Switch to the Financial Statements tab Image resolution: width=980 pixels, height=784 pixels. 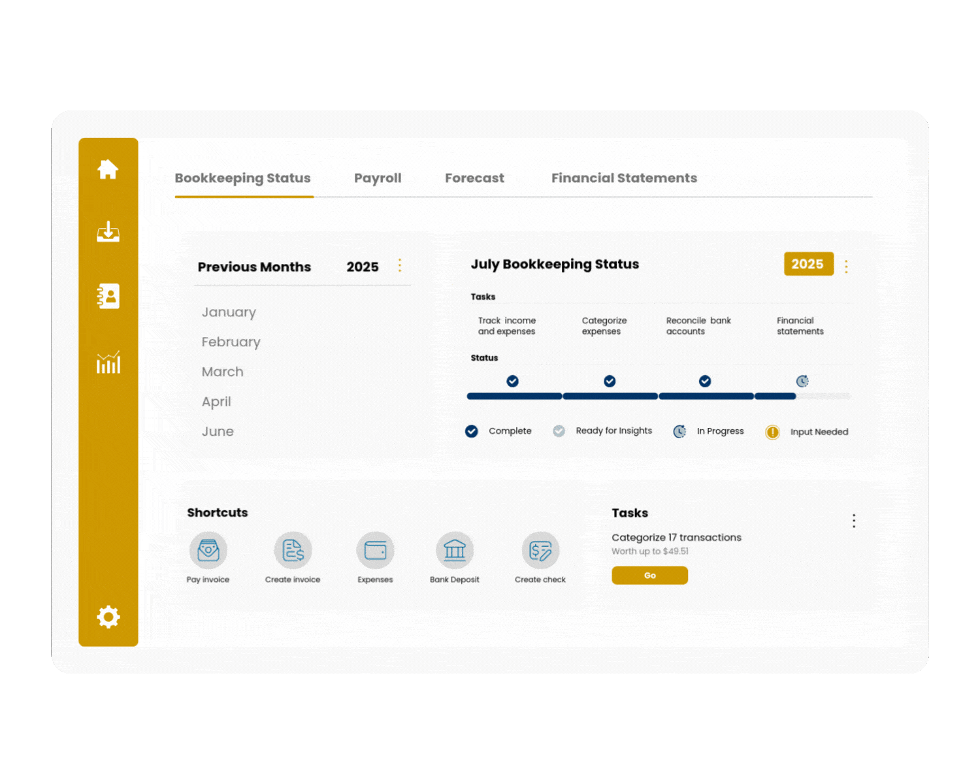point(624,178)
